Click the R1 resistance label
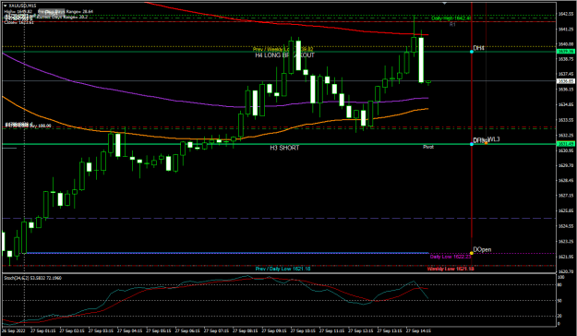Viewport: 577px width, 336px height. [x=452, y=24]
